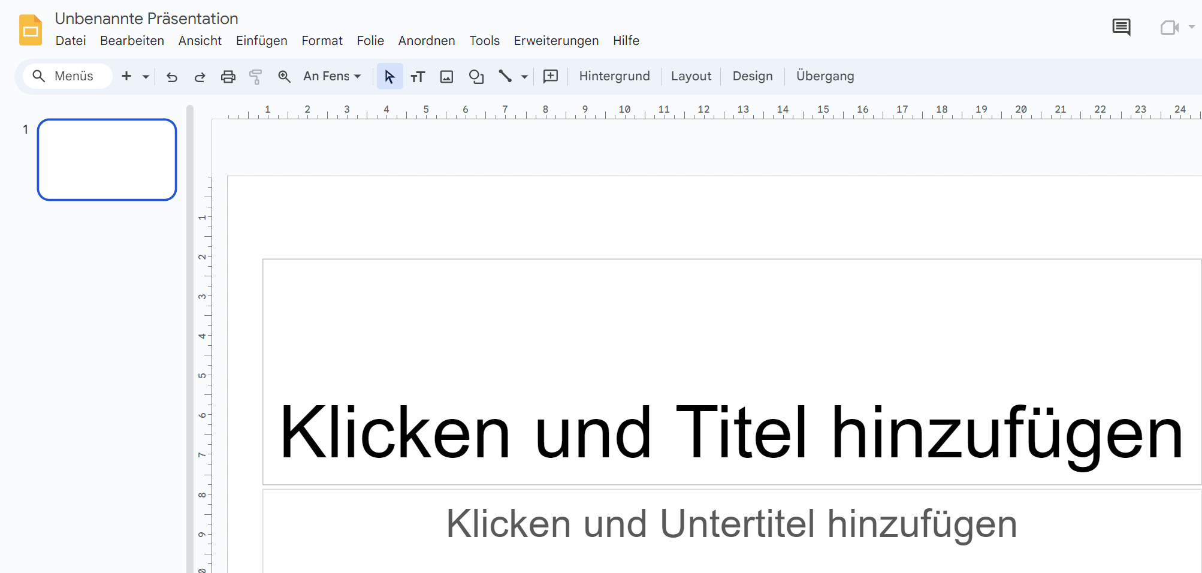Screen dimensions: 1202x573
Task: Open the Print icon
Action: tap(228, 77)
